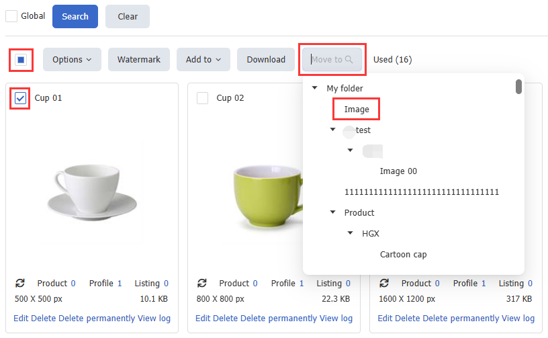Image resolution: width=548 pixels, height=338 pixels.
Task: Uncheck the Cup 01 checkbox
Action: [20, 98]
